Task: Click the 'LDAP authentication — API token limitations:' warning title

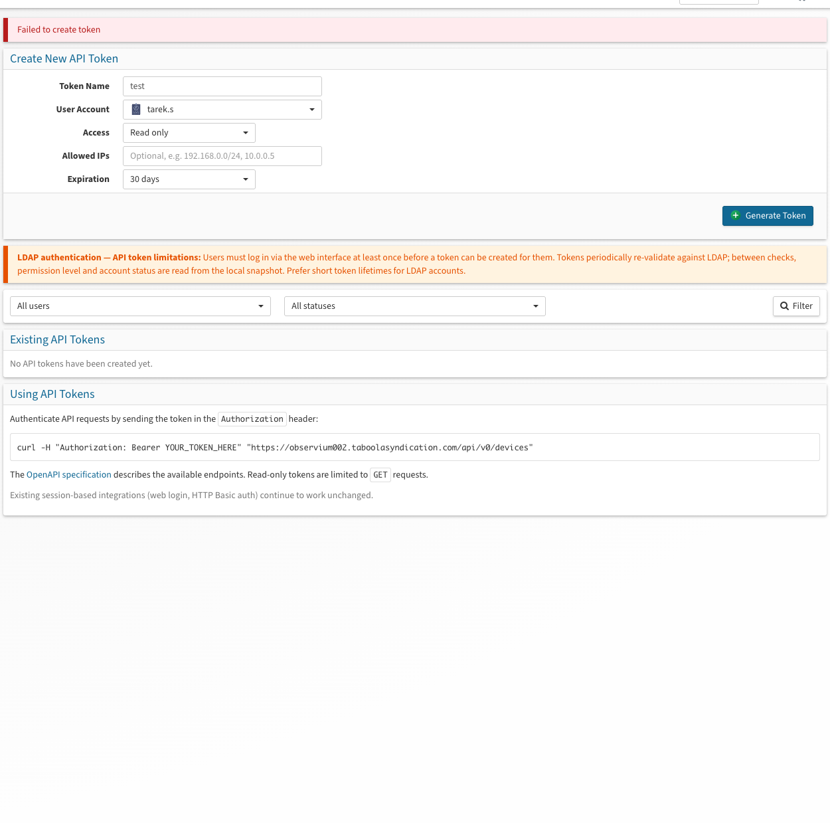Action: [x=109, y=258]
